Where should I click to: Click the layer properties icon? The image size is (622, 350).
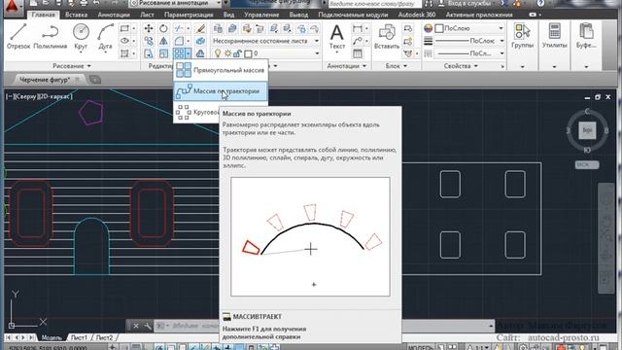pos(218,28)
